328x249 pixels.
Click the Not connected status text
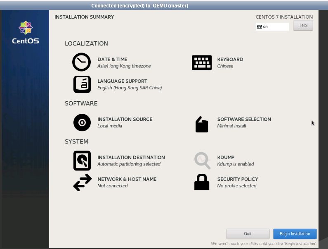tap(113, 186)
